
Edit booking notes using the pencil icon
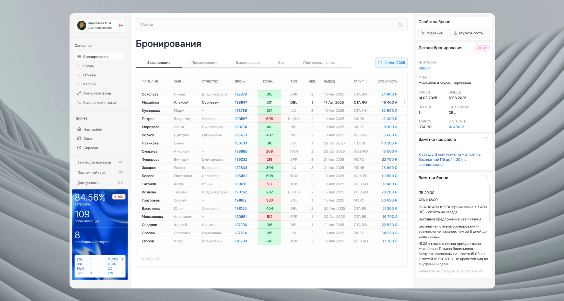pyautogui.click(x=486, y=178)
